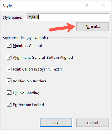Image resolution: width=112 pixels, height=130 pixels.
Task: Cancel the Style dialog
Action: (93, 123)
